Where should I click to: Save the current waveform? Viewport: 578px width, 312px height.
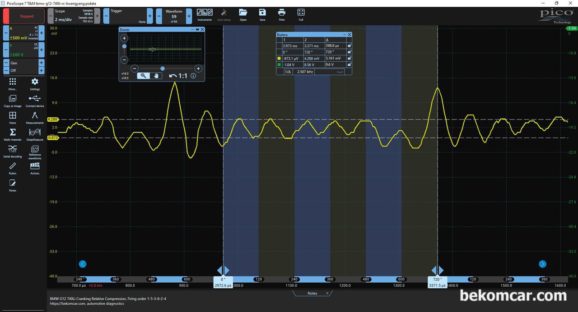[x=262, y=14]
